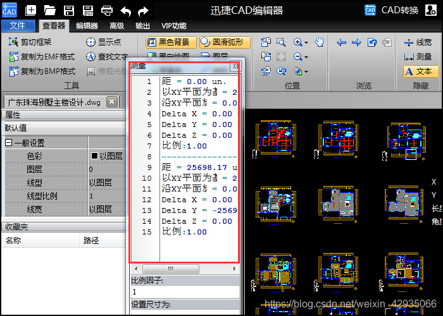Collapse the 一般设置 tree node
This screenshot has height=316, width=443.
(x=8, y=143)
